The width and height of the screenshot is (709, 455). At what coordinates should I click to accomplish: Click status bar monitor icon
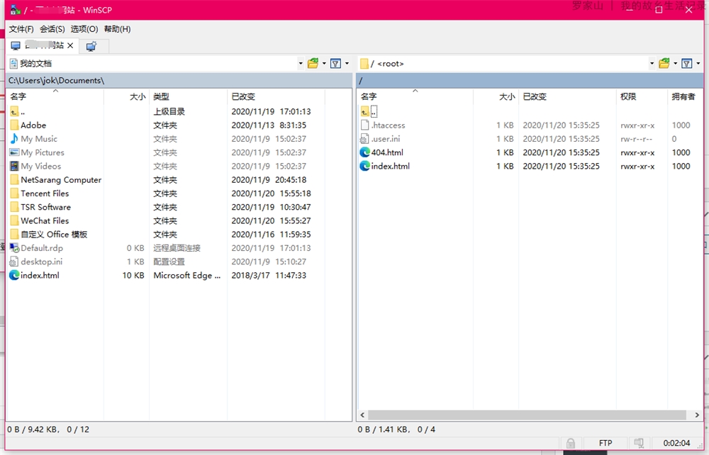coord(639,443)
